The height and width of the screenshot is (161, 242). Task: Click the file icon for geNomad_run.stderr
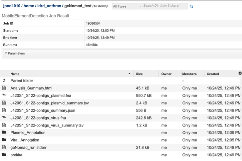4,147
